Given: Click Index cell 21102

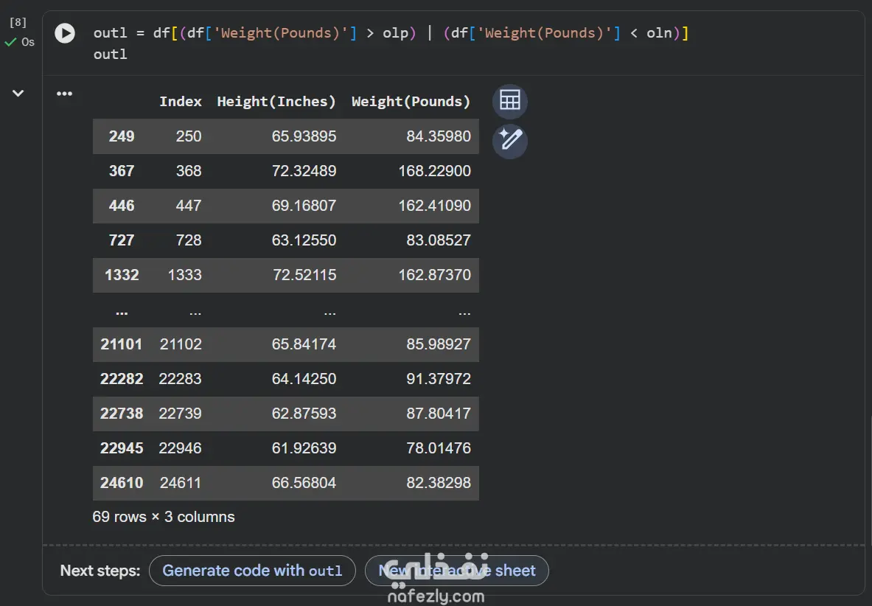Looking at the screenshot, I should point(180,344).
